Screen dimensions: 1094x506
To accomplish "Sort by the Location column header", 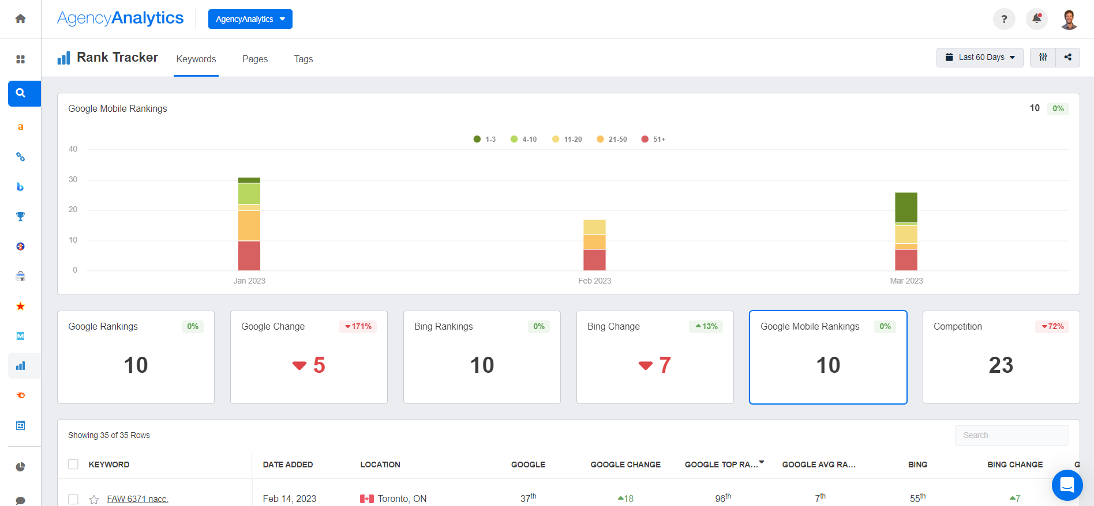I will click(380, 465).
